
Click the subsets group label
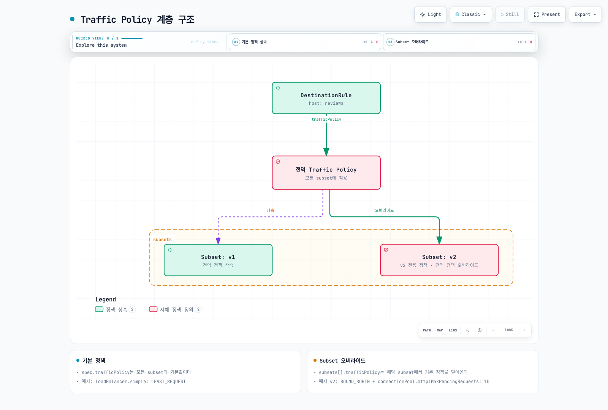pyautogui.click(x=162, y=240)
